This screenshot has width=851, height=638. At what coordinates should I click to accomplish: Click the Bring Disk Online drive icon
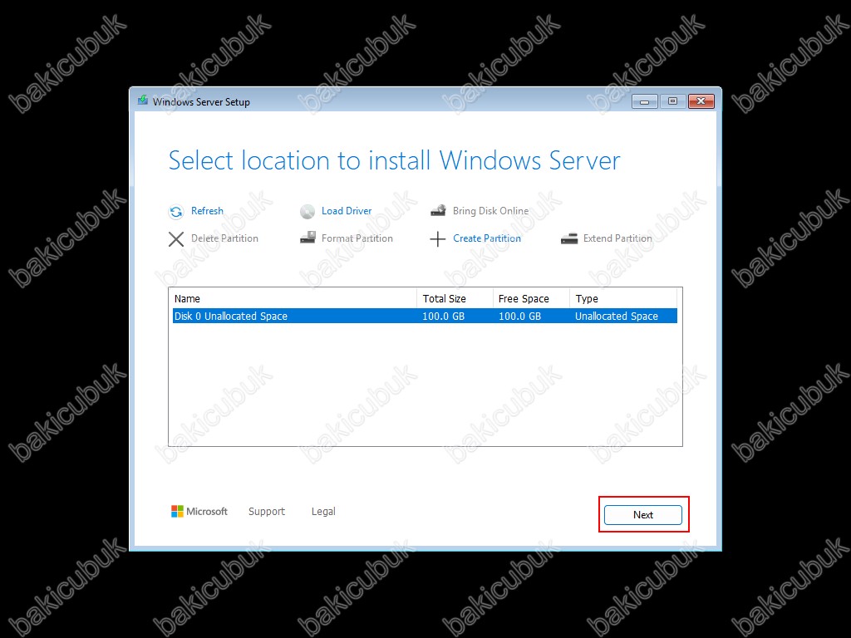[438, 210]
